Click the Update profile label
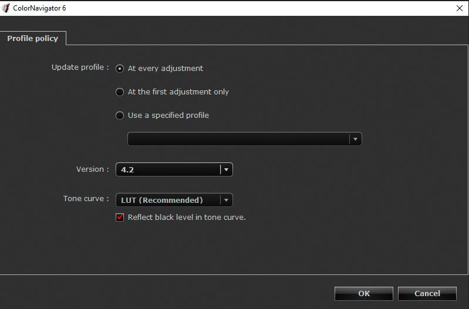 80,67
